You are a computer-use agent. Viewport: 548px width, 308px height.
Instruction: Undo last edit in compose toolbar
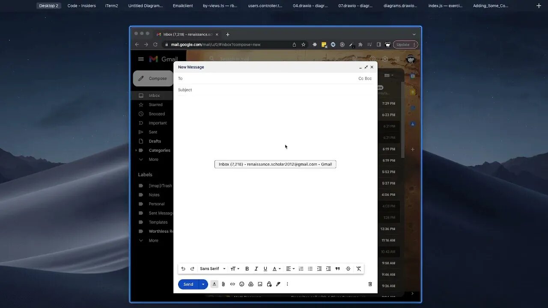(183, 269)
